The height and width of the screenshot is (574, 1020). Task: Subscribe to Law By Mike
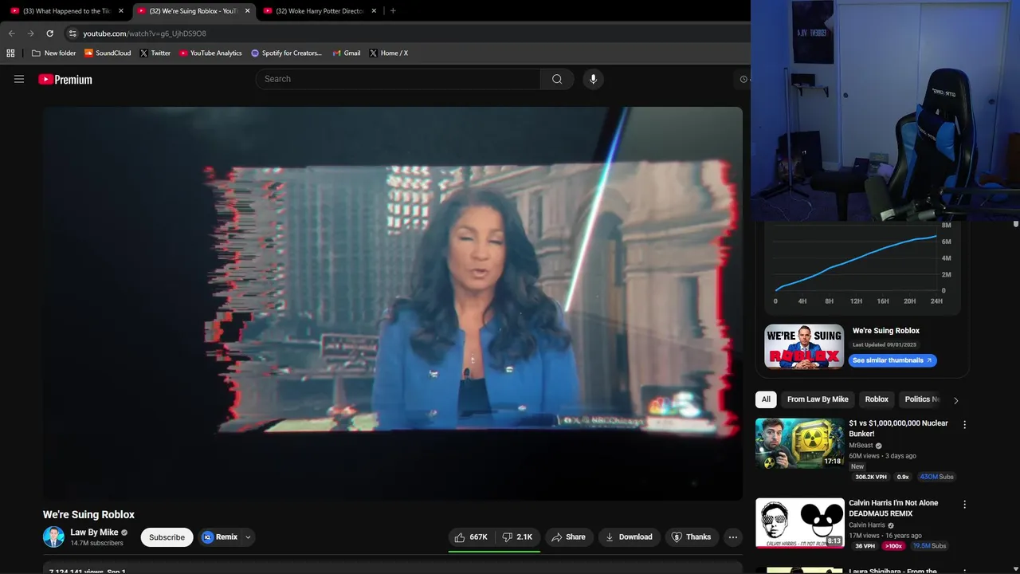click(x=167, y=537)
